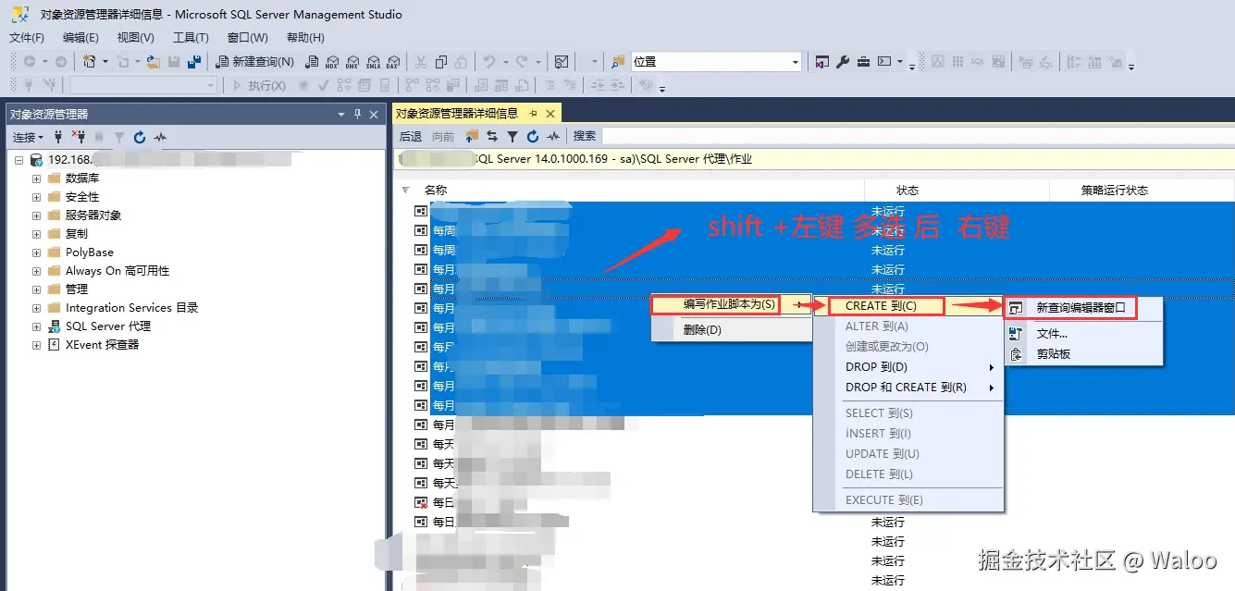This screenshot has height=591, width=1235.
Task: Select the Always On 高可用性 folder
Action: (117, 270)
